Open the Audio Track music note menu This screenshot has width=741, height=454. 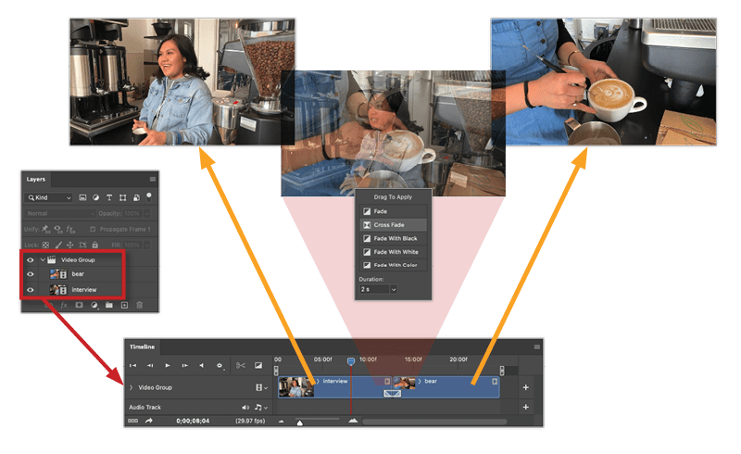pyautogui.click(x=261, y=407)
